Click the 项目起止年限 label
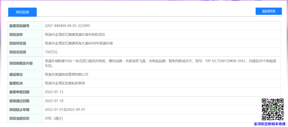 [19, 110]
